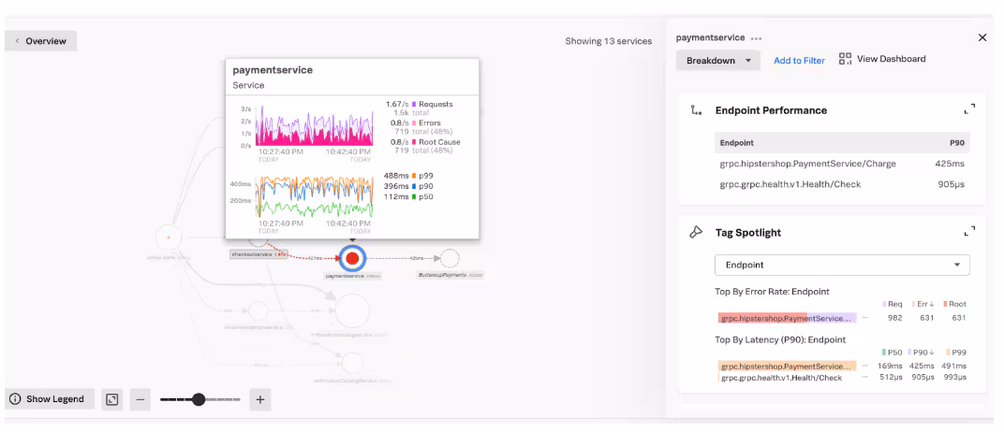This screenshot has width=1004, height=432.
Task: Click the Show Legend button
Action: [x=47, y=399]
